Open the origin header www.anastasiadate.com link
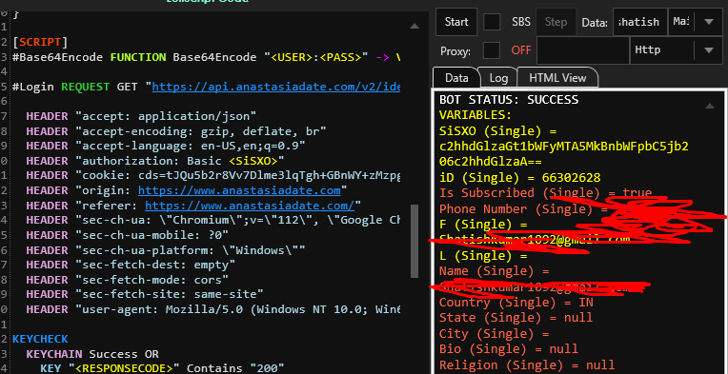The width and height of the screenshot is (728, 374). (x=239, y=190)
